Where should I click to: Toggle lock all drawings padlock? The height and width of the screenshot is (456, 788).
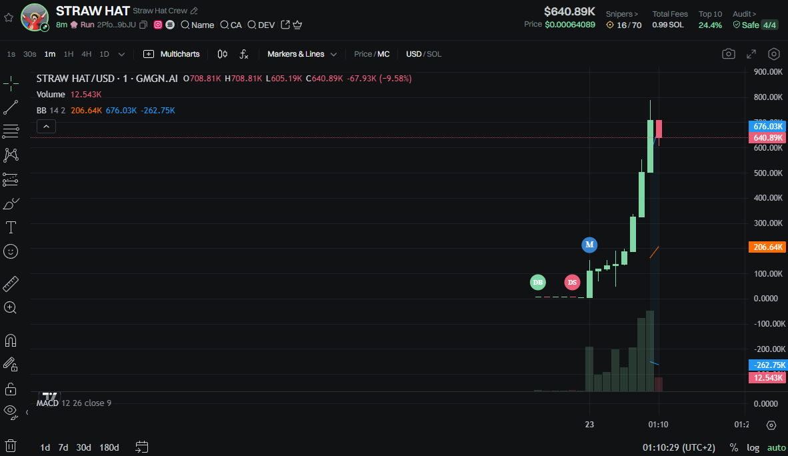pyautogui.click(x=11, y=389)
